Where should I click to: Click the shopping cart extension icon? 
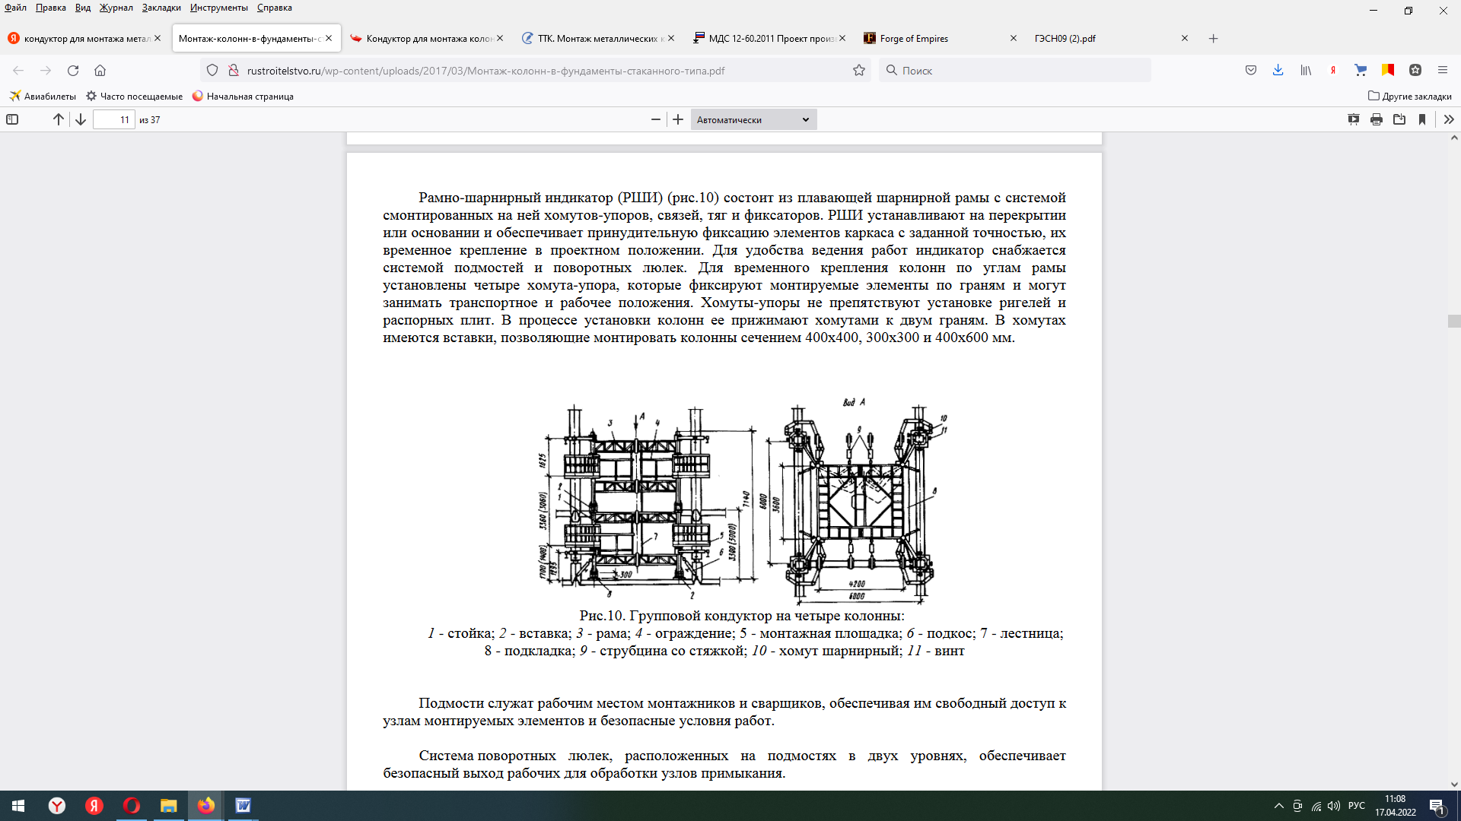(x=1361, y=70)
